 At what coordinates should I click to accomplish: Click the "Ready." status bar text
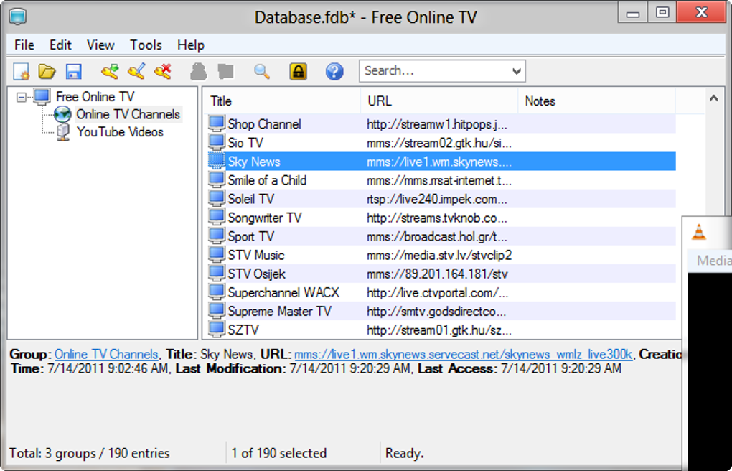point(404,453)
